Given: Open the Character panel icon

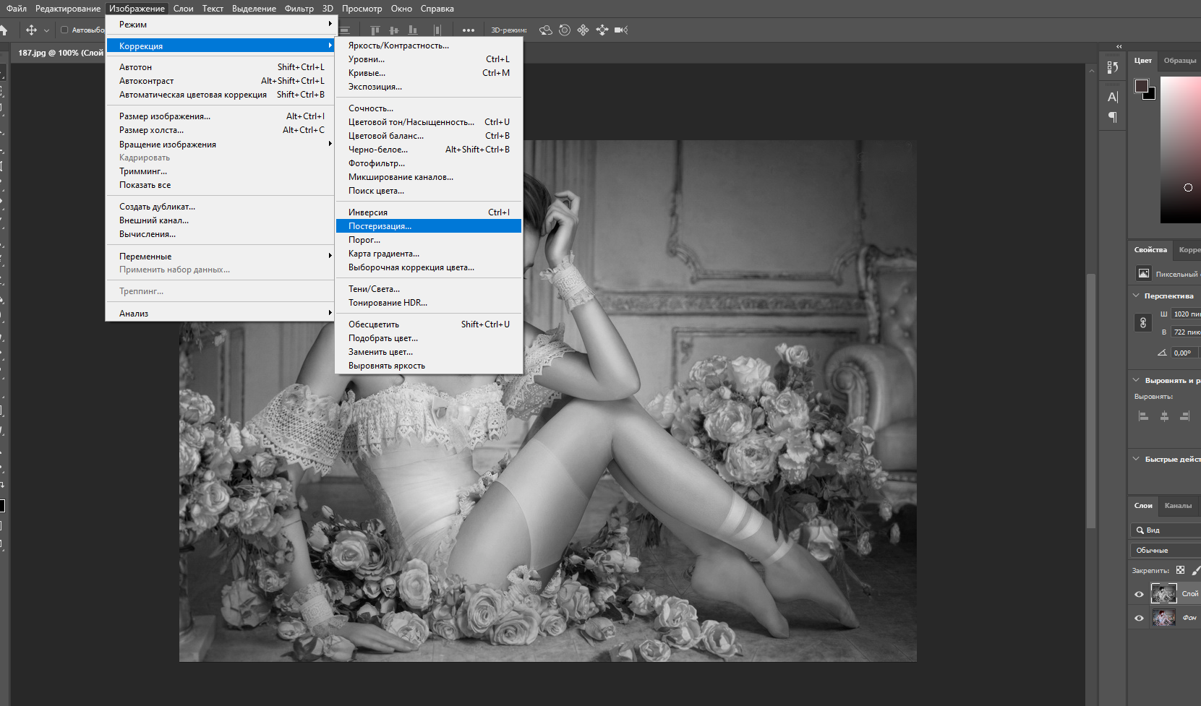Looking at the screenshot, I should point(1112,98).
